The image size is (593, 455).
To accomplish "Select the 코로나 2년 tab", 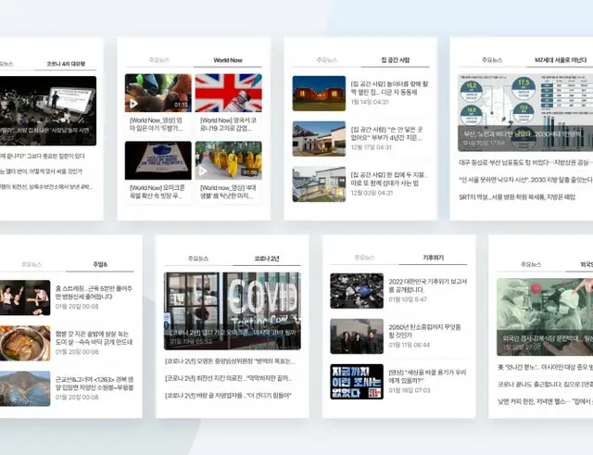I will click(x=267, y=259).
